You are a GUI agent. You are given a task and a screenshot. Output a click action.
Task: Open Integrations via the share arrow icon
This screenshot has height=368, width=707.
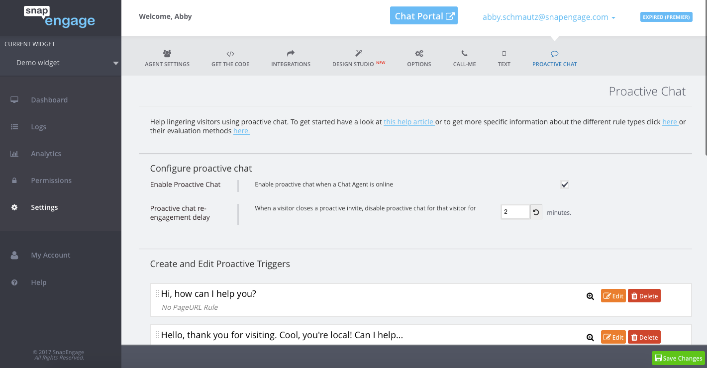point(291,53)
